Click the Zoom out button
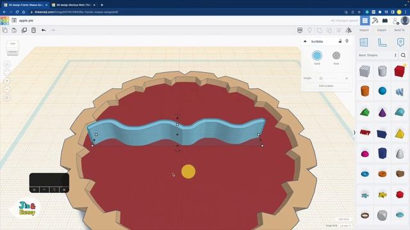This screenshot has height=230, width=410. pos(7,89)
